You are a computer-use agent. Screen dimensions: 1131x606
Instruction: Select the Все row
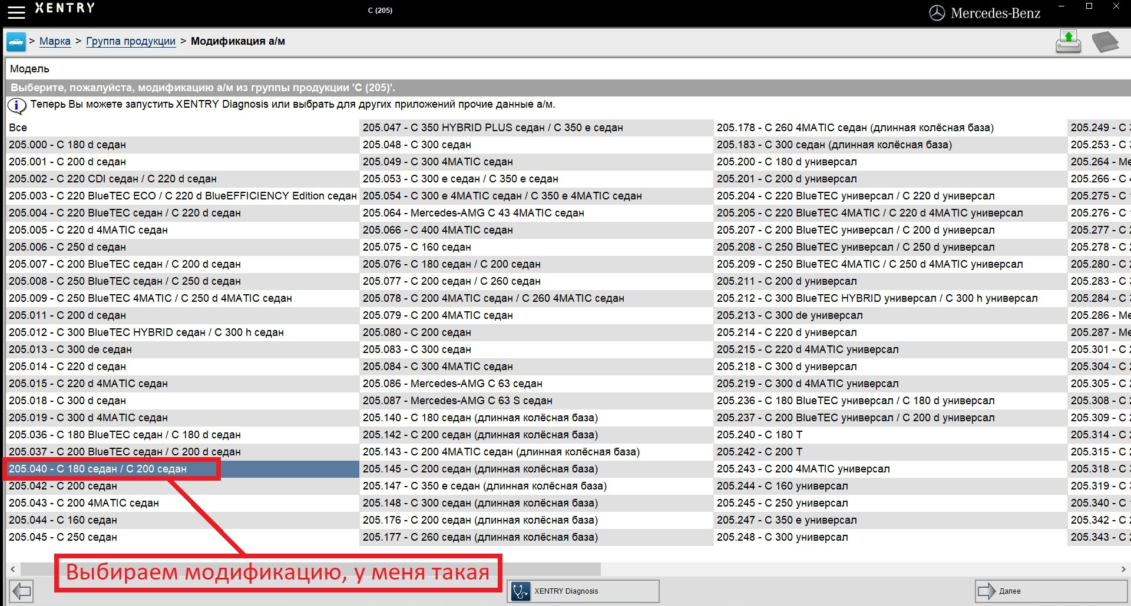pyautogui.click(x=183, y=128)
